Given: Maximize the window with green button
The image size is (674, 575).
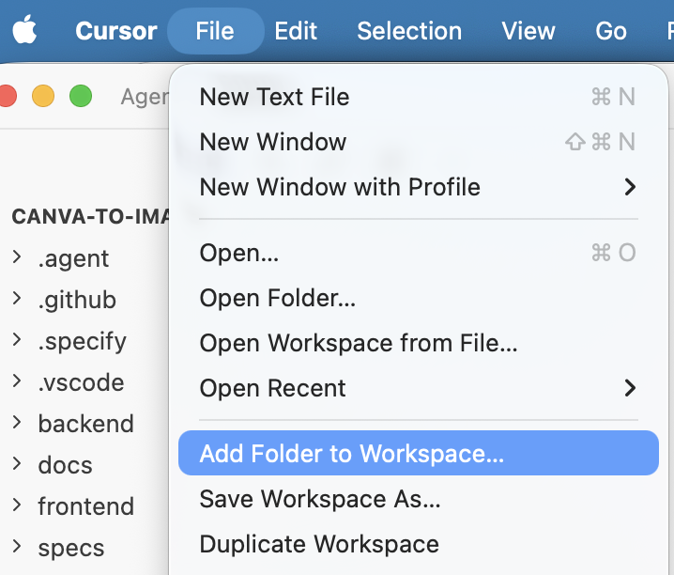Looking at the screenshot, I should click(x=81, y=96).
